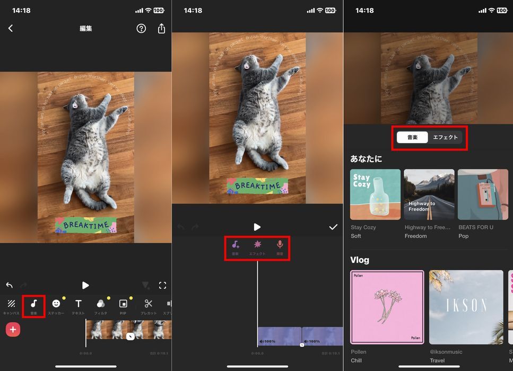
Task: Select the PIP picture-in-picture tool
Action: click(x=123, y=306)
